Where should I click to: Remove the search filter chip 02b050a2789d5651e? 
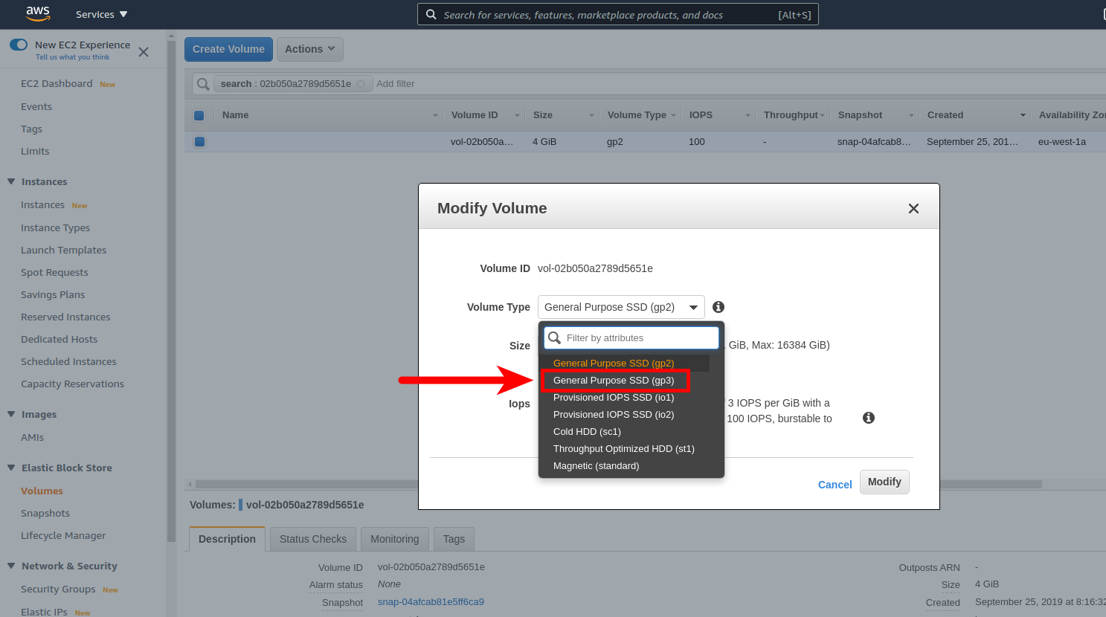pyautogui.click(x=361, y=84)
